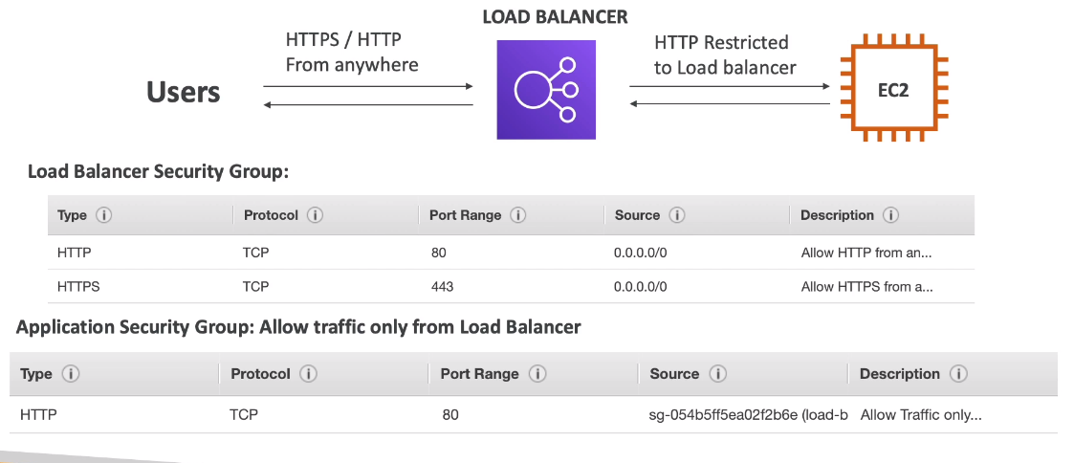Click 0.0.0.0/0 source in the HTTP row
Screen dimensions: 1074x463
[640, 254]
